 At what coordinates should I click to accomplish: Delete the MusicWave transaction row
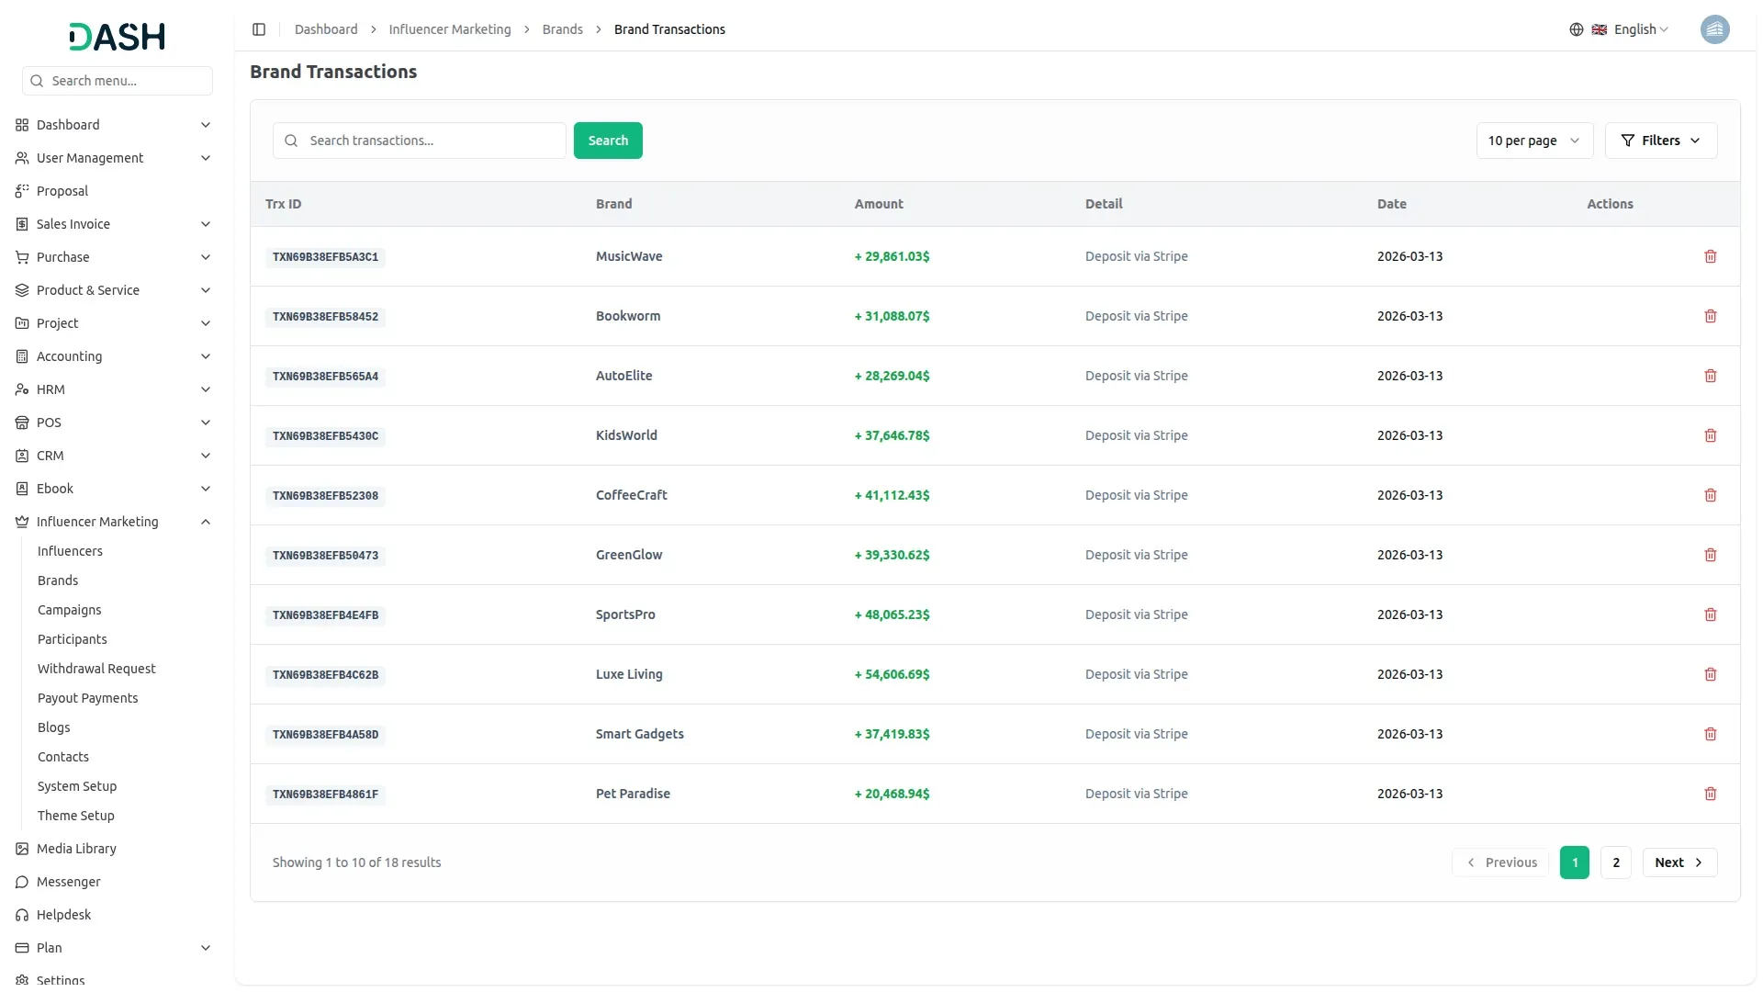1710,256
